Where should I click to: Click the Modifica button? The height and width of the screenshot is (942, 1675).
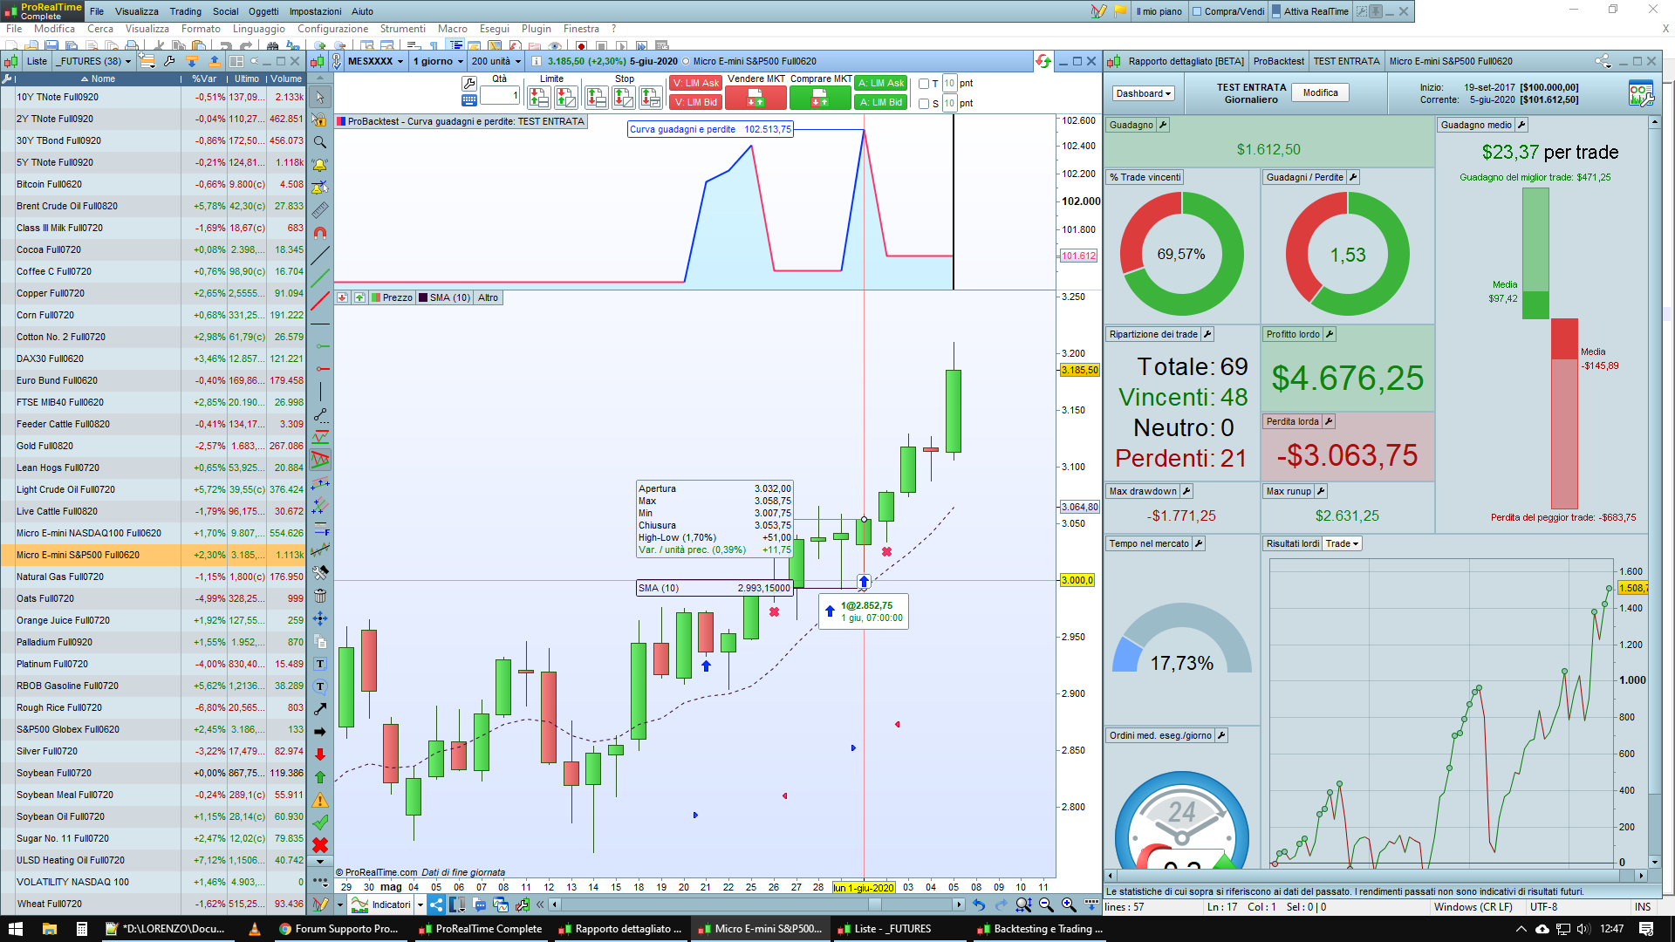point(1320,92)
